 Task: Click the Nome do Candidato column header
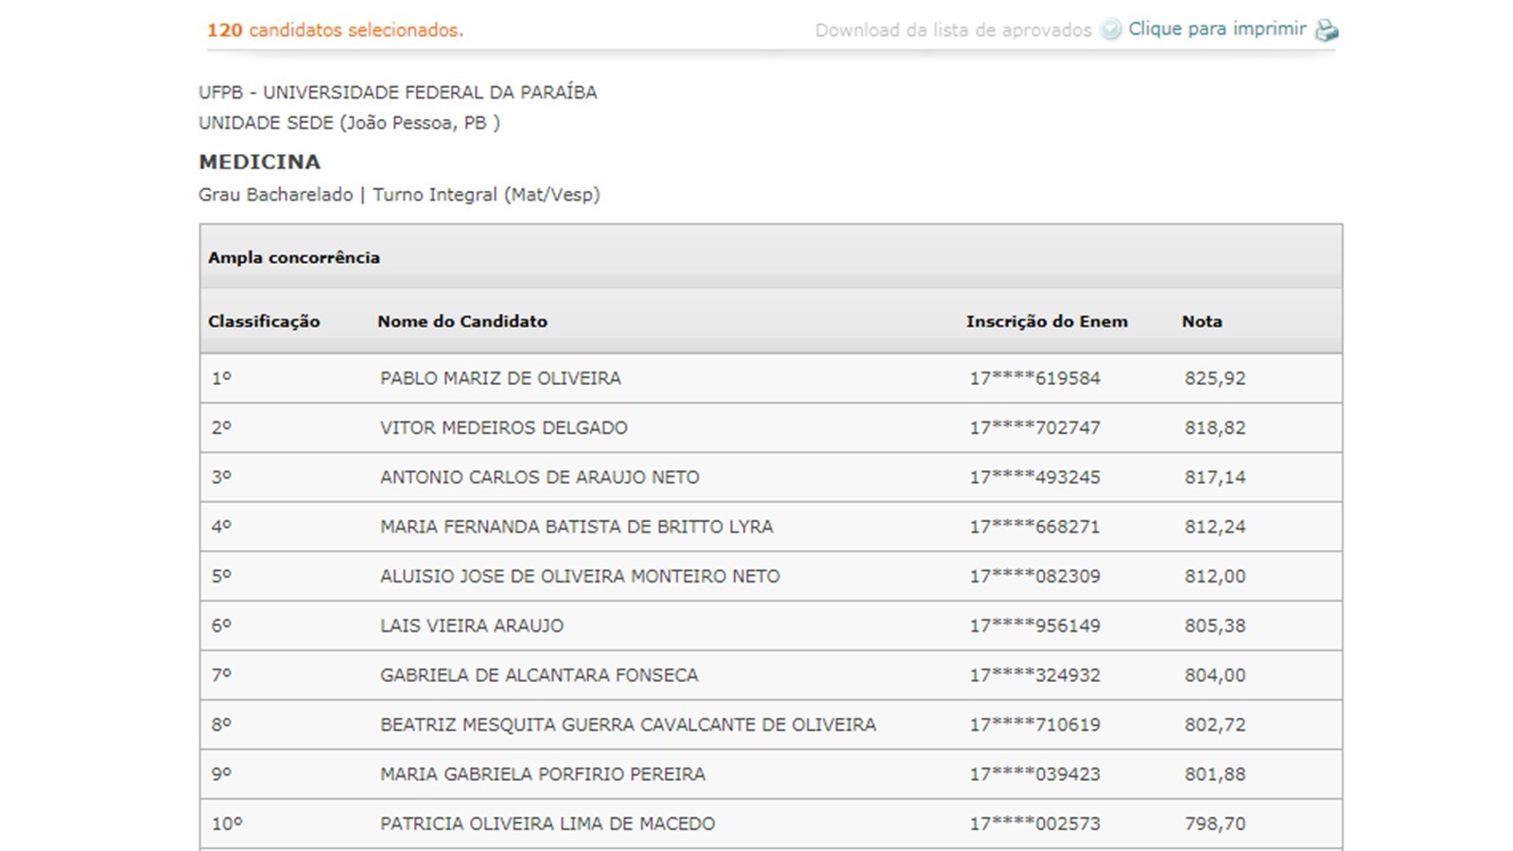coord(462,321)
